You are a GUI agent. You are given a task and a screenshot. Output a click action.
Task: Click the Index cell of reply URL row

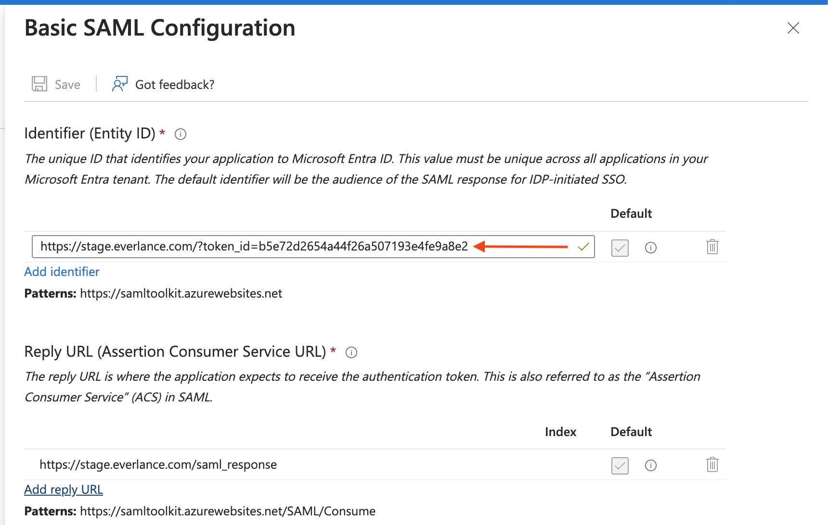click(x=560, y=464)
